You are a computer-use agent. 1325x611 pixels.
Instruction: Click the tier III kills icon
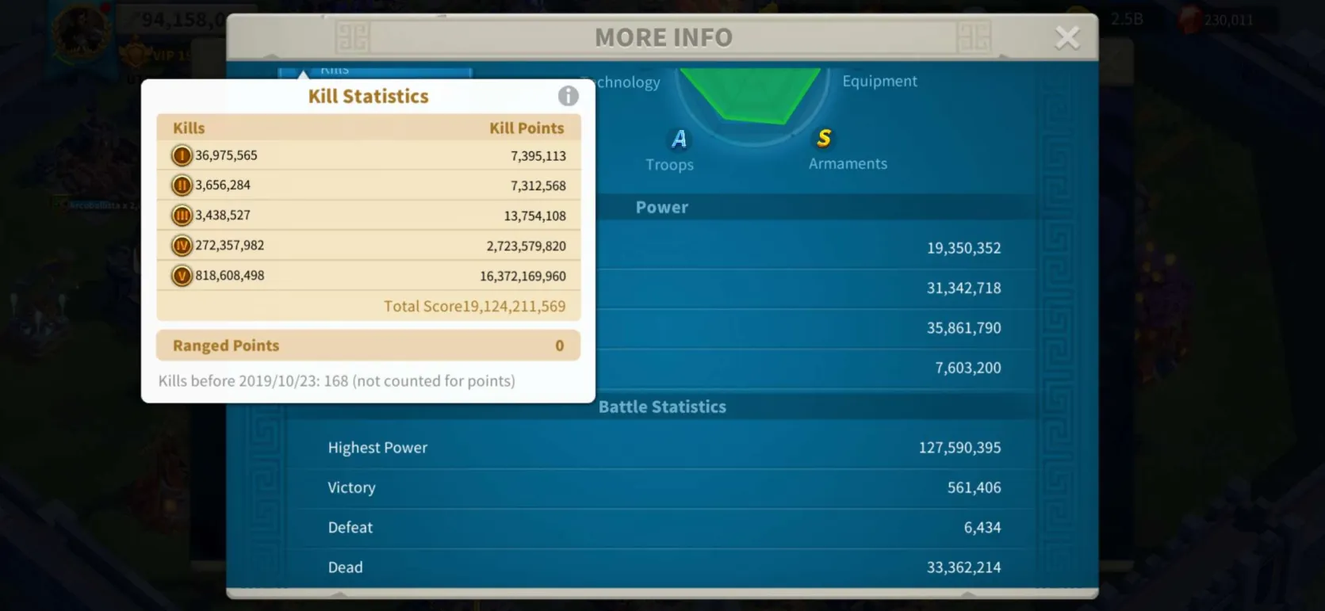182,216
